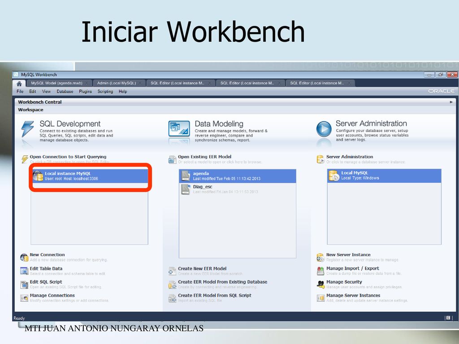Click the Local MySQL server icon

pyautogui.click(x=333, y=176)
